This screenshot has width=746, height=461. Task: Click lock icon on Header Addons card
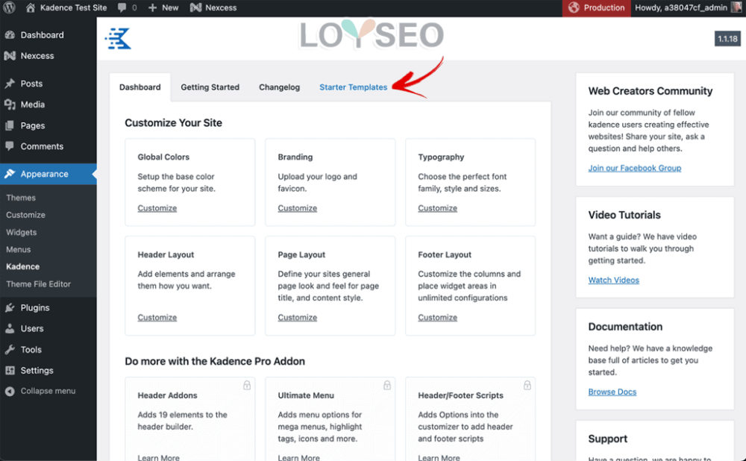247,385
